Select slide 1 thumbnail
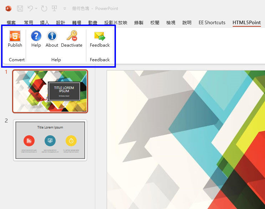This screenshot has width=265, height=209. [50, 91]
